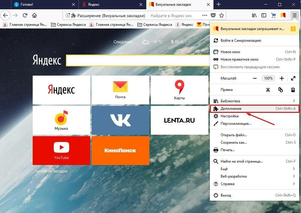The width and height of the screenshot is (301, 213).
Task: Expand the Библиотека submenu
Action: [x=255, y=101]
